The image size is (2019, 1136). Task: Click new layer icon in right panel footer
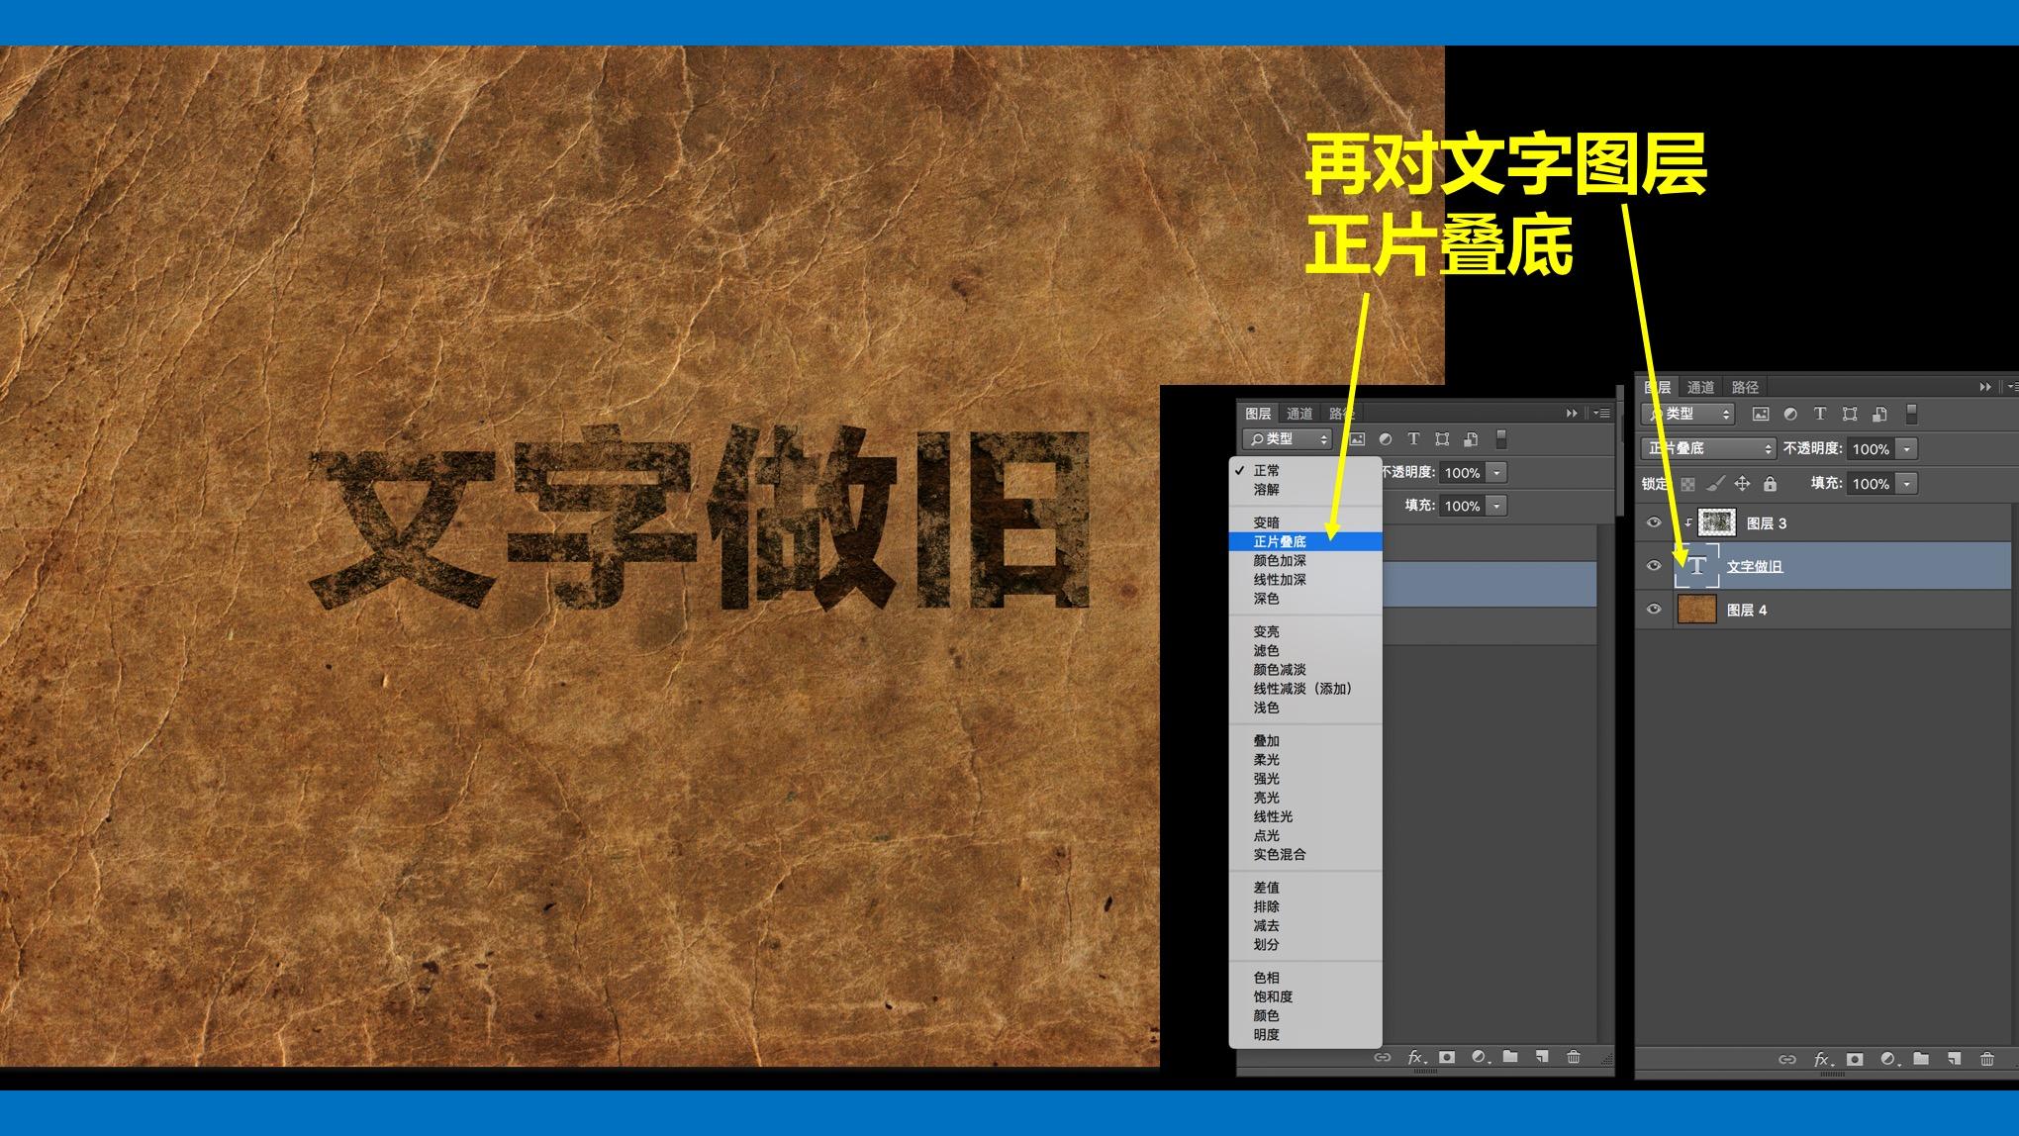coord(1954,1059)
